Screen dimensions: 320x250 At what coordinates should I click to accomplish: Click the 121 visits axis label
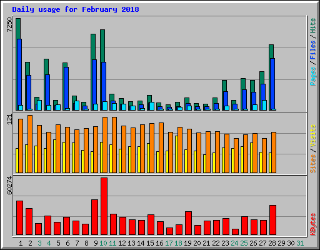click(x=9, y=119)
